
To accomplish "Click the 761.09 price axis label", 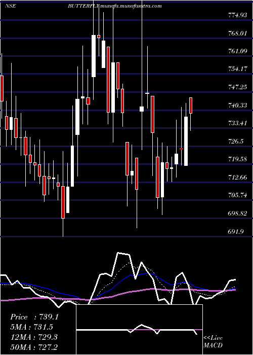I will point(237,51).
